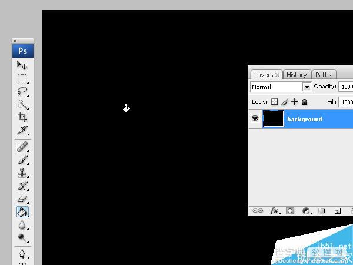The width and height of the screenshot is (353, 265).
Task: Select the Eraser tool
Action: [22, 199]
